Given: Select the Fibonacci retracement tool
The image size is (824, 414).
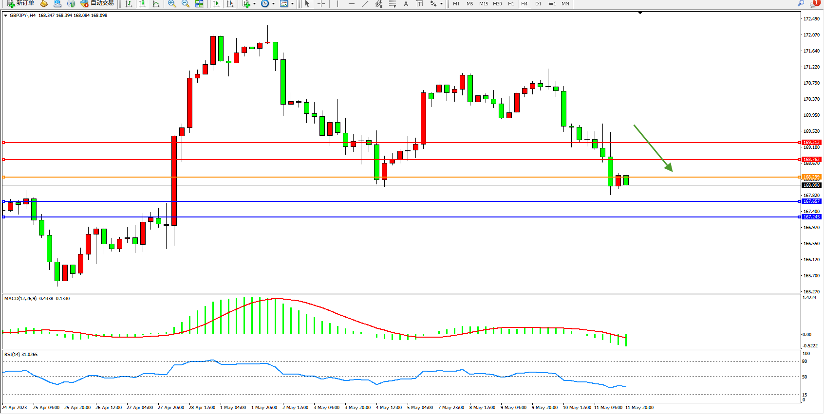Looking at the screenshot, I should [x=392, y=3].
